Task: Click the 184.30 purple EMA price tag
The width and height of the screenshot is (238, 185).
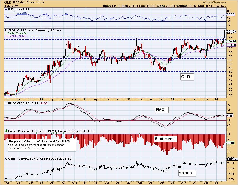Action: [231, 45]
